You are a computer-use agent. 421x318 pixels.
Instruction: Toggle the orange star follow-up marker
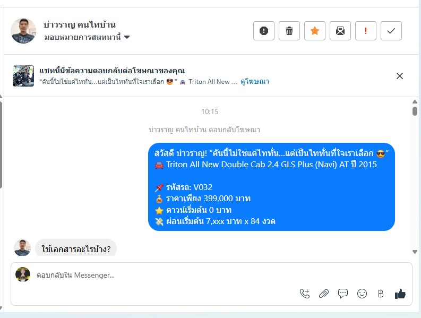pos(315,31)
